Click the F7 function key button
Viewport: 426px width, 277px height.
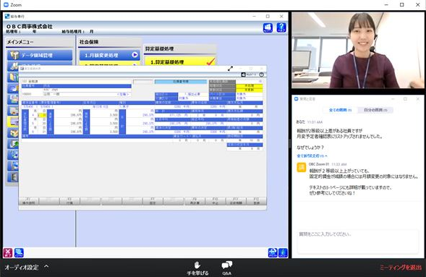[153, 201]
